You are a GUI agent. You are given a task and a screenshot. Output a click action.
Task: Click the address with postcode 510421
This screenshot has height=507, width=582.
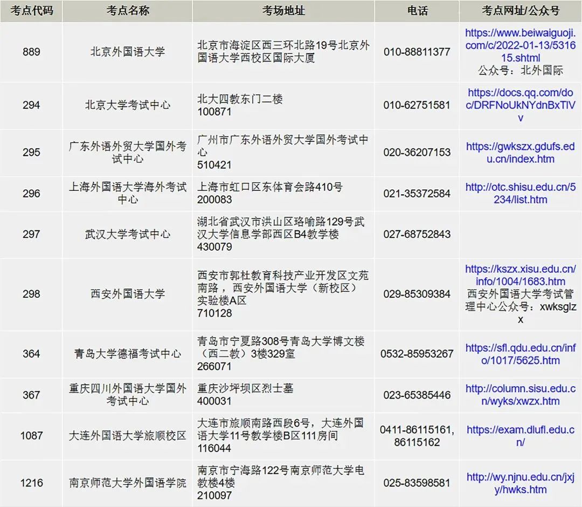click(x=283, y=152)
